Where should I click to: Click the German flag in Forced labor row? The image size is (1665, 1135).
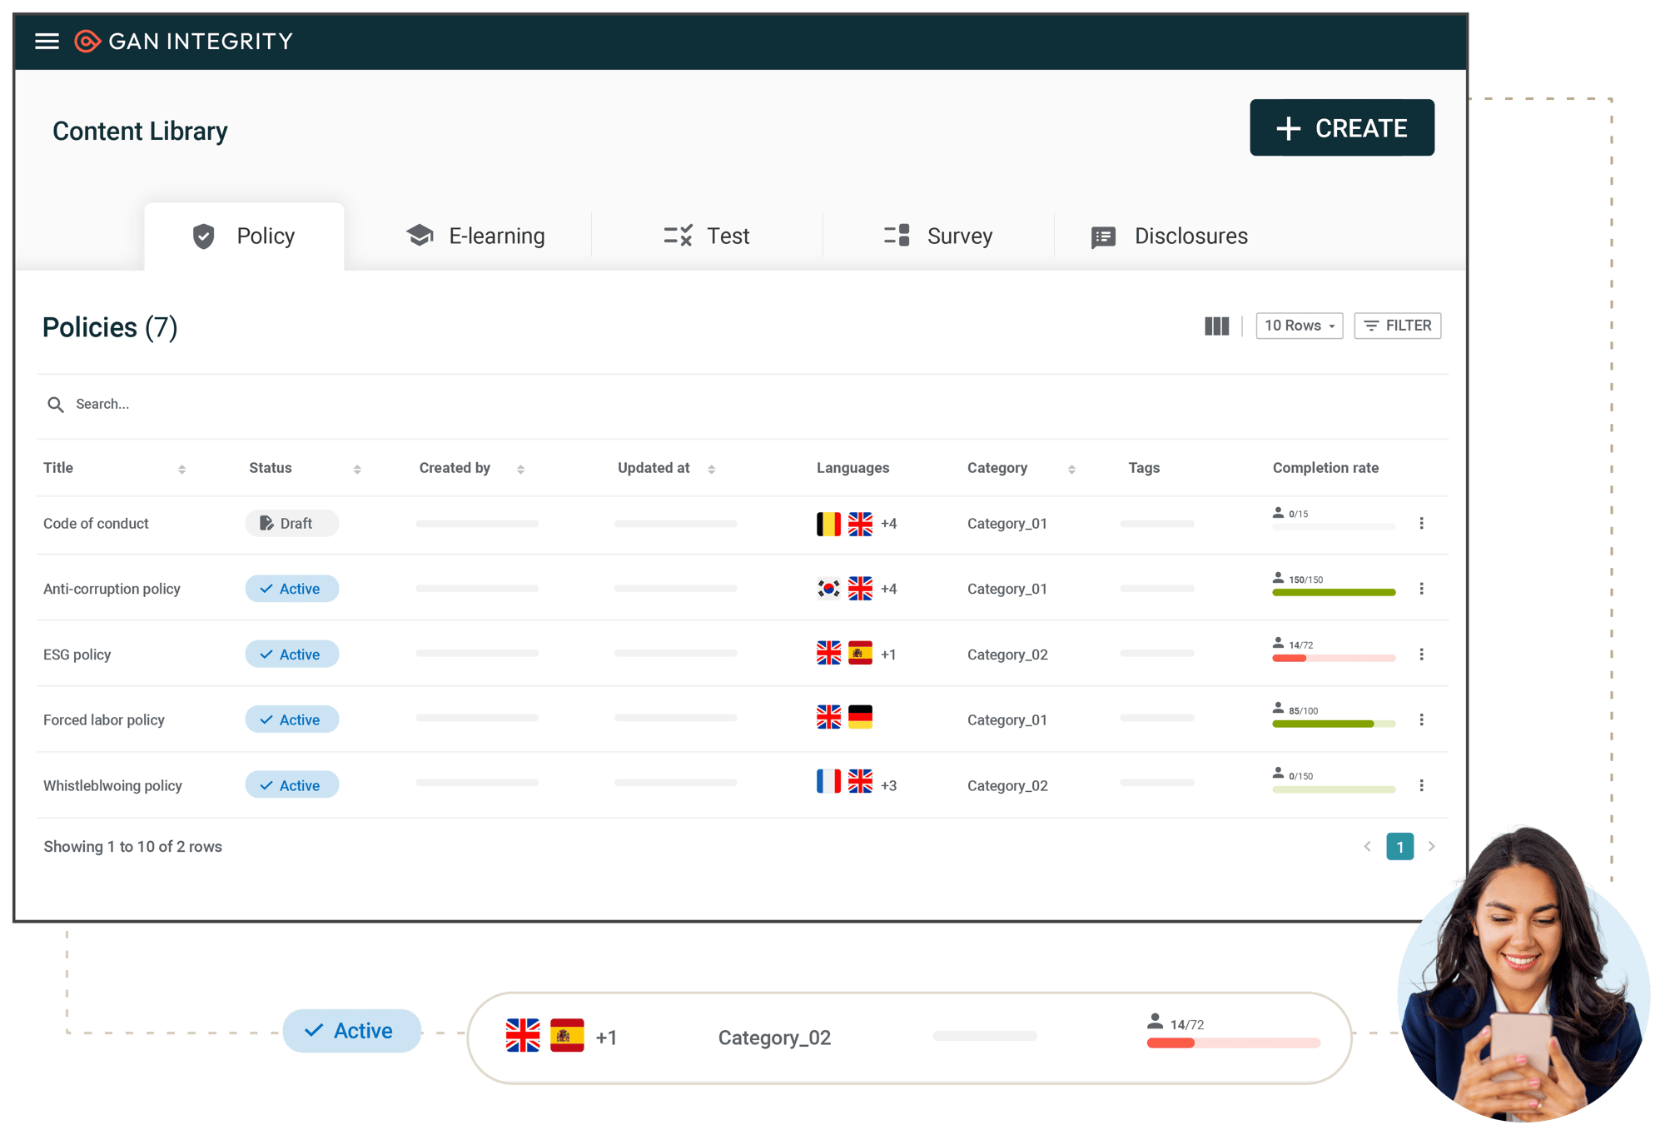860,717
